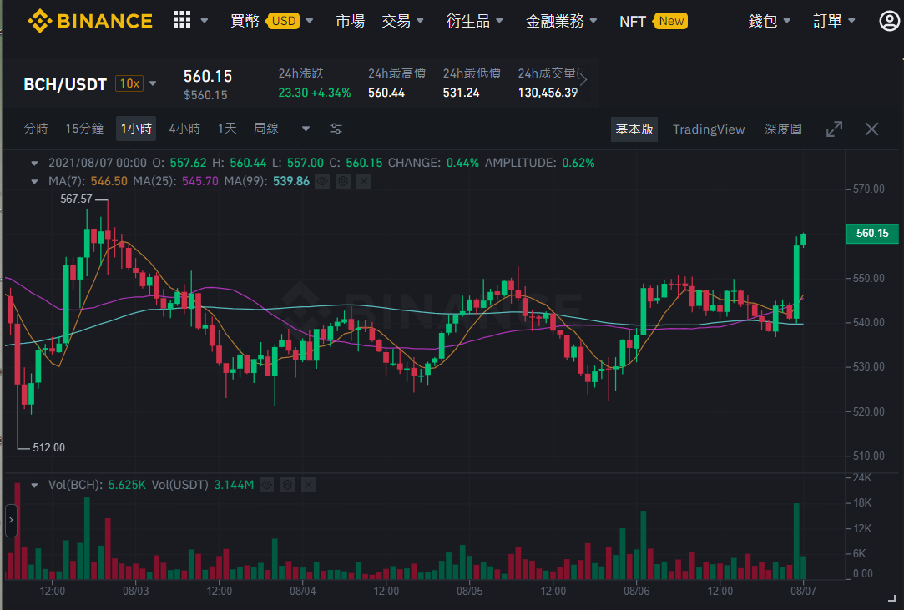Switch to 深度圖 depth chart
The height and width of the screenshot is (610, 904).
tap(783, 129)
